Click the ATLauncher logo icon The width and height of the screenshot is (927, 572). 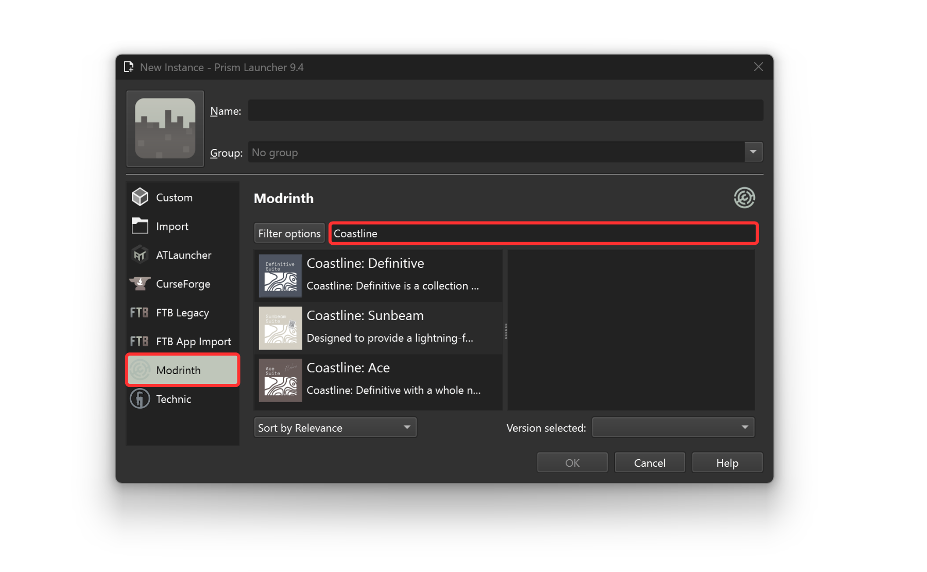(x=140, y=255)
